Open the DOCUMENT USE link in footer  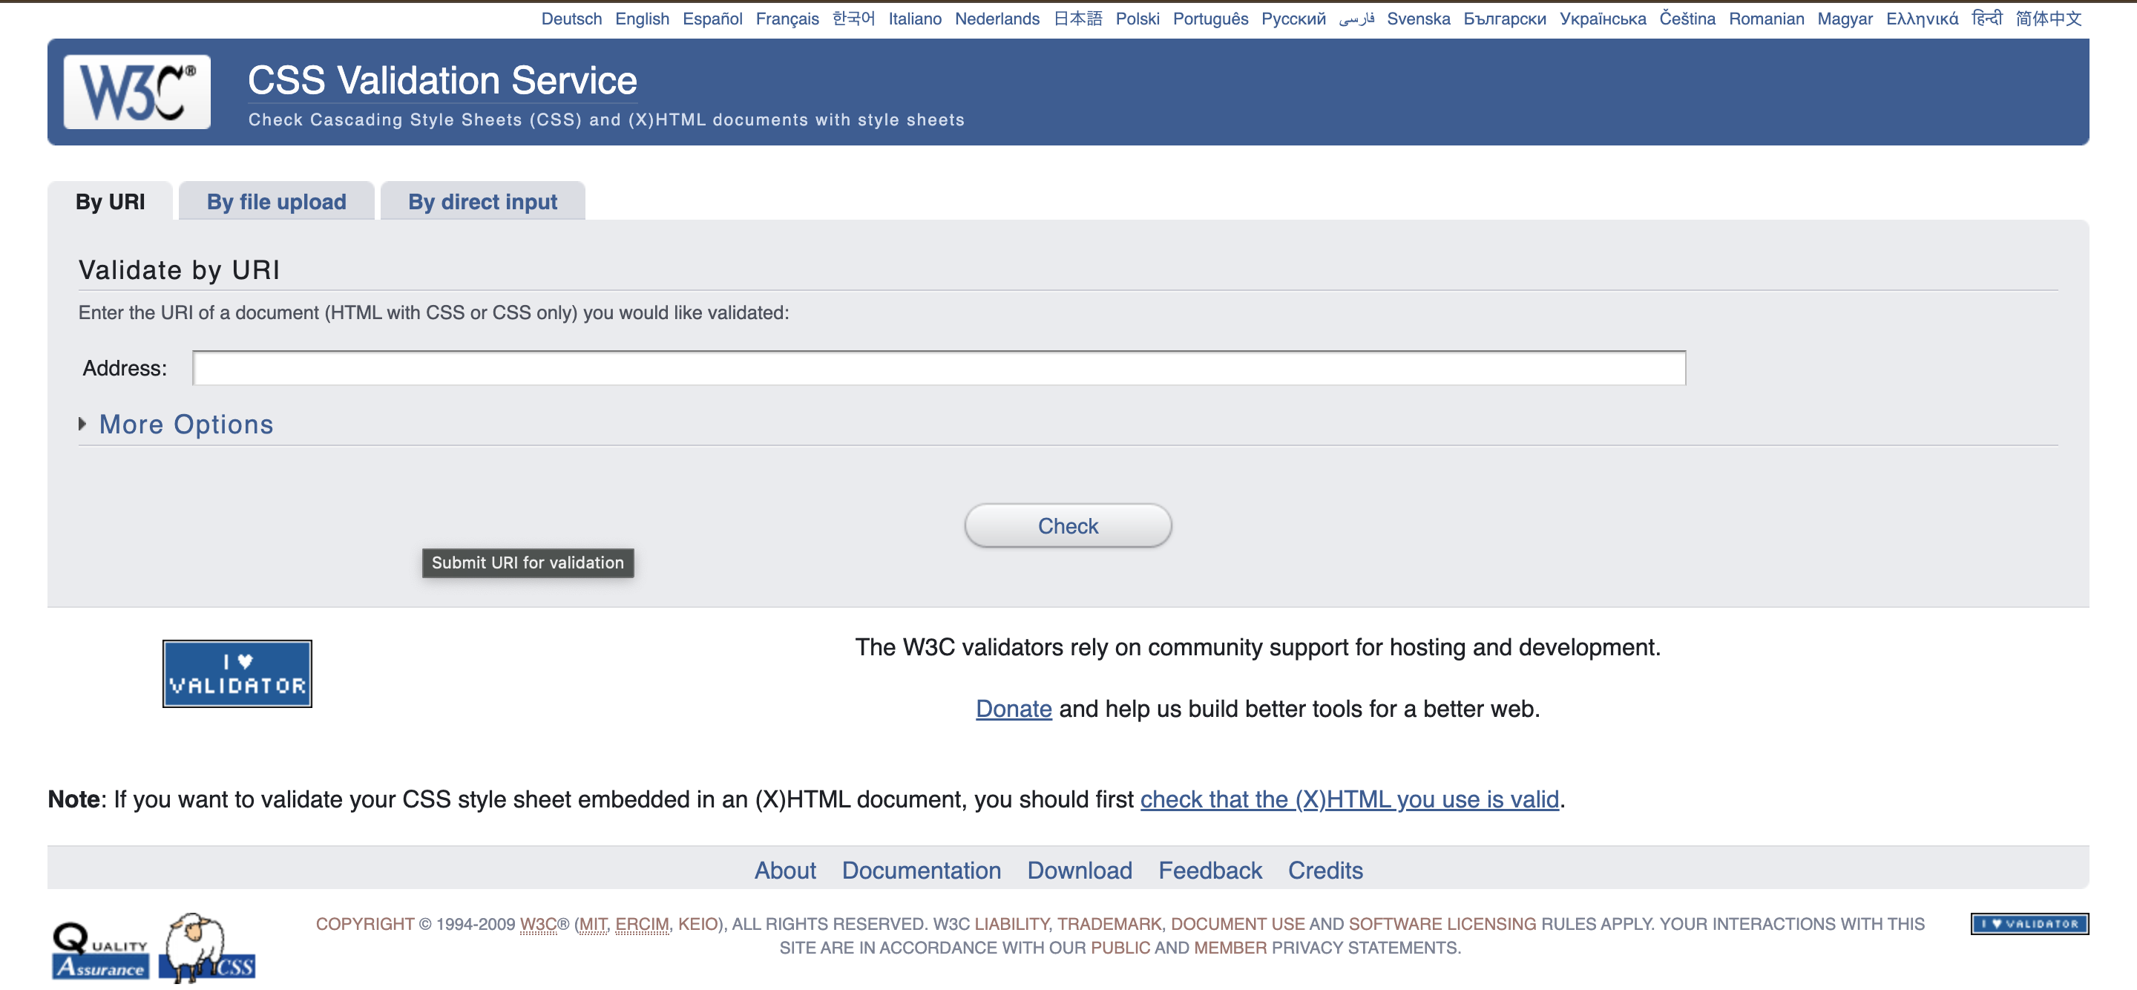pos(1238,924)
